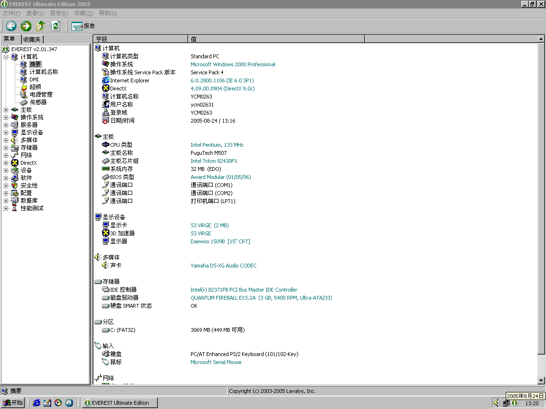Switch to the 菜单 tab
Screen dimensions: 546x409
pos(10,39)
